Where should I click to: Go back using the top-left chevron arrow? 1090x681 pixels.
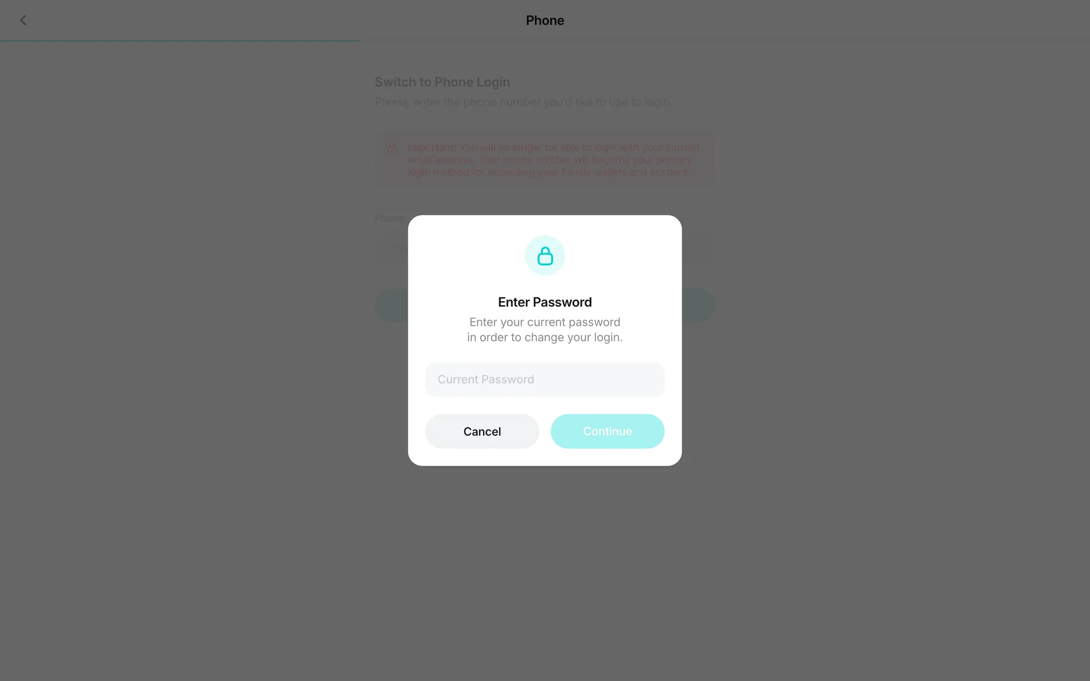23,20
